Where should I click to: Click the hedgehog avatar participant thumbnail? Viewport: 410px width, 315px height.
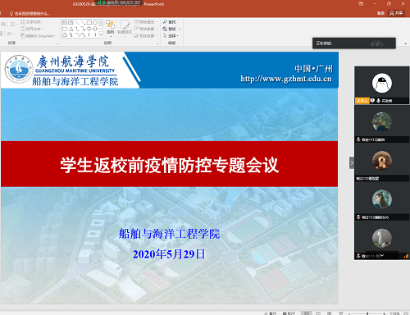point(382,161)
